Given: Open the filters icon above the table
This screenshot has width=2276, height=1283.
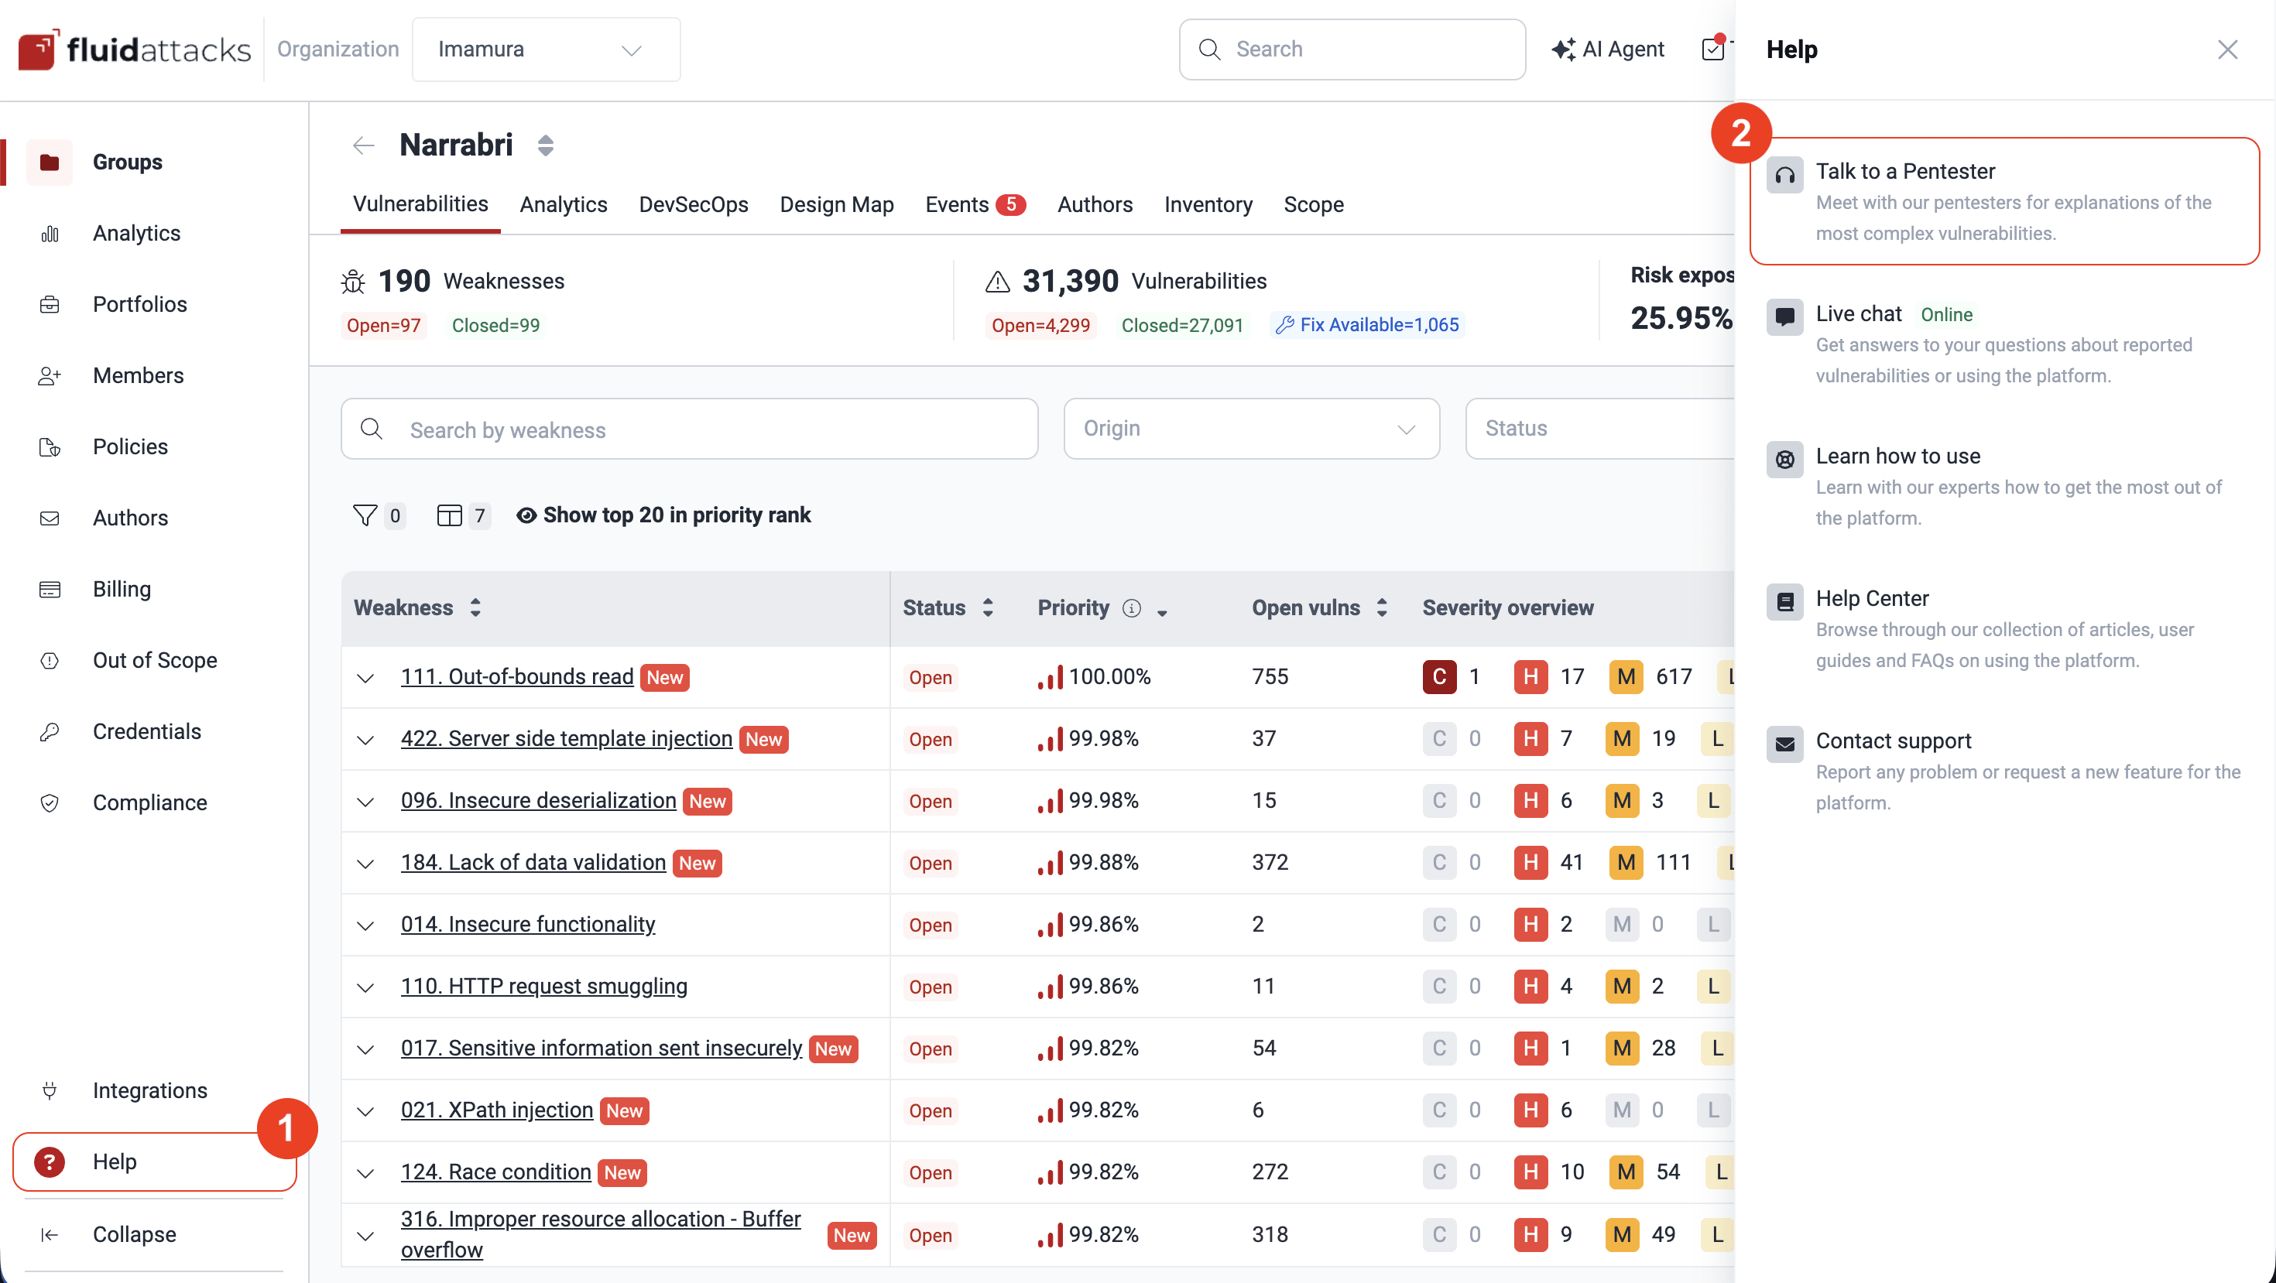Looking at the screenshot, I should pyautogui.click(x=365, y=515).
